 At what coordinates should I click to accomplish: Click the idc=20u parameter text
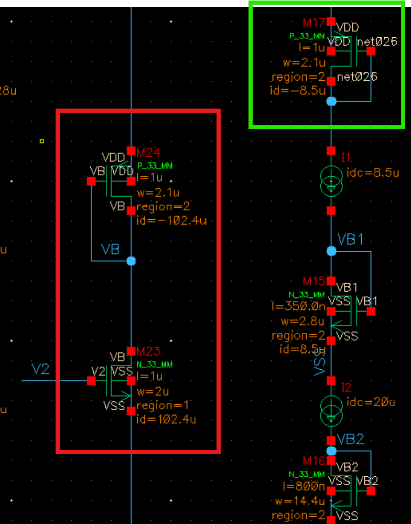click(371, 402)
